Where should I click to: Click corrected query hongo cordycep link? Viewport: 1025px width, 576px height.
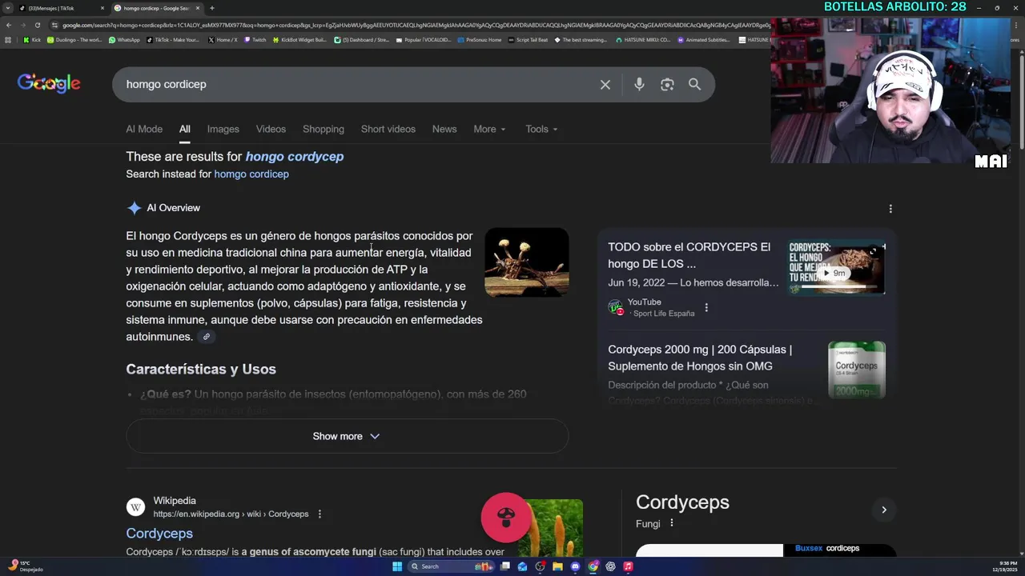[295, 156]
